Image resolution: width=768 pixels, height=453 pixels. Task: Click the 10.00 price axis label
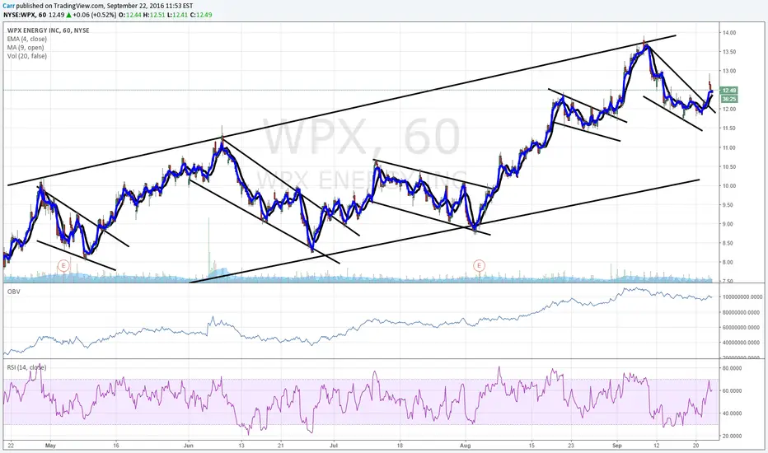point(728,185)
